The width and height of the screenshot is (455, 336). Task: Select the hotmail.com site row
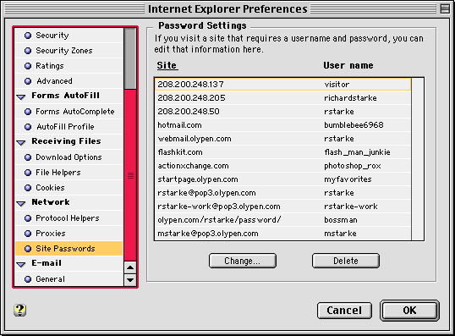tap(283, 125)
